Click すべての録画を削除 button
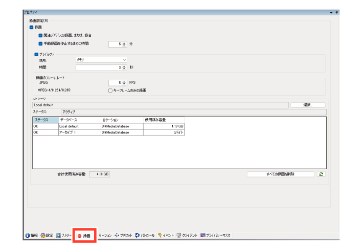362x249 pixels. coord(281,174)
